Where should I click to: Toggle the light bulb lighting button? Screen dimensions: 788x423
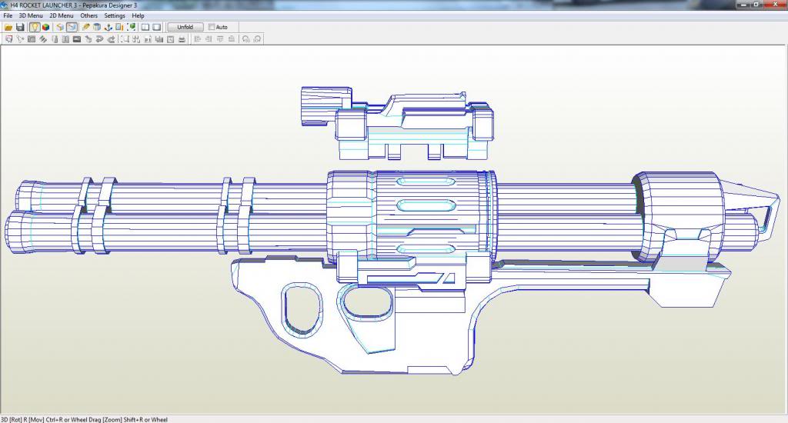point(34,27)
